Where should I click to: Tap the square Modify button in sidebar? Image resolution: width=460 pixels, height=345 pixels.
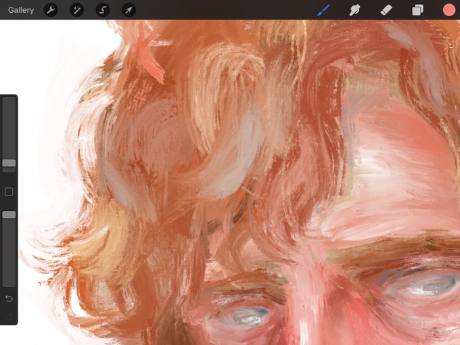point(9,192)
